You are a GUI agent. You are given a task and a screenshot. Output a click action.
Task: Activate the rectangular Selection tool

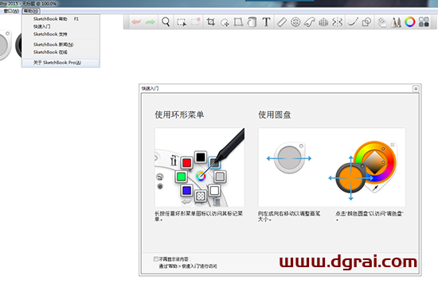pyautogui.click(x=182, y=22)
